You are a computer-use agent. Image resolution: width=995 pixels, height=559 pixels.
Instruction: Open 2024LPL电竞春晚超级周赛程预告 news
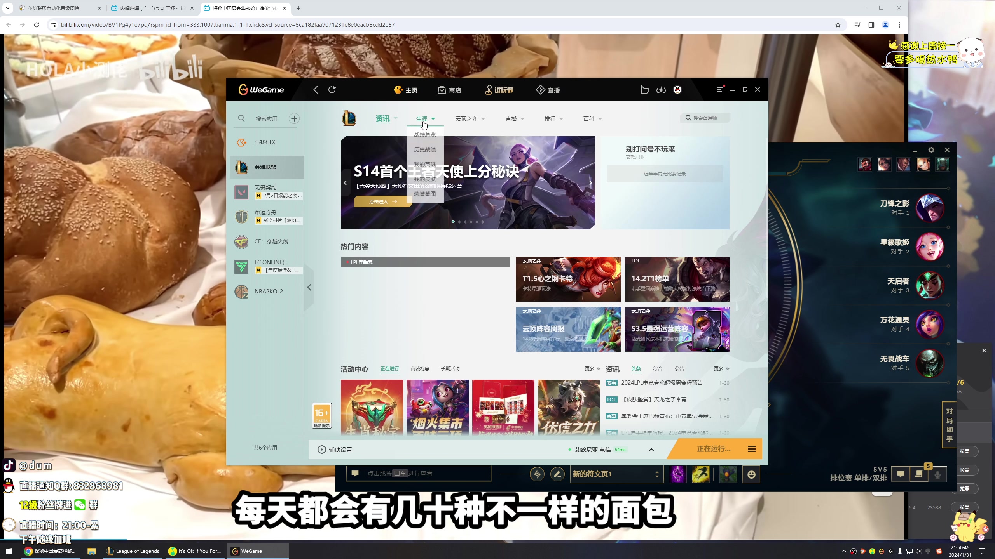click(662, 383)
